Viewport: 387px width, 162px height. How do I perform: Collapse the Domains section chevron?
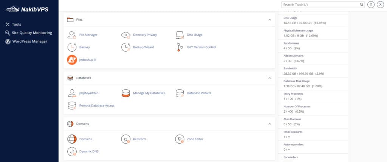click(x=269, y=124)
